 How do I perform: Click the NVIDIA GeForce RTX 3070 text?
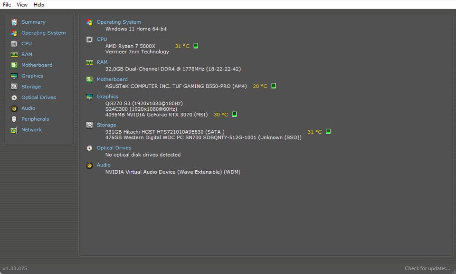pyautogui.click(x=156, y=115)
